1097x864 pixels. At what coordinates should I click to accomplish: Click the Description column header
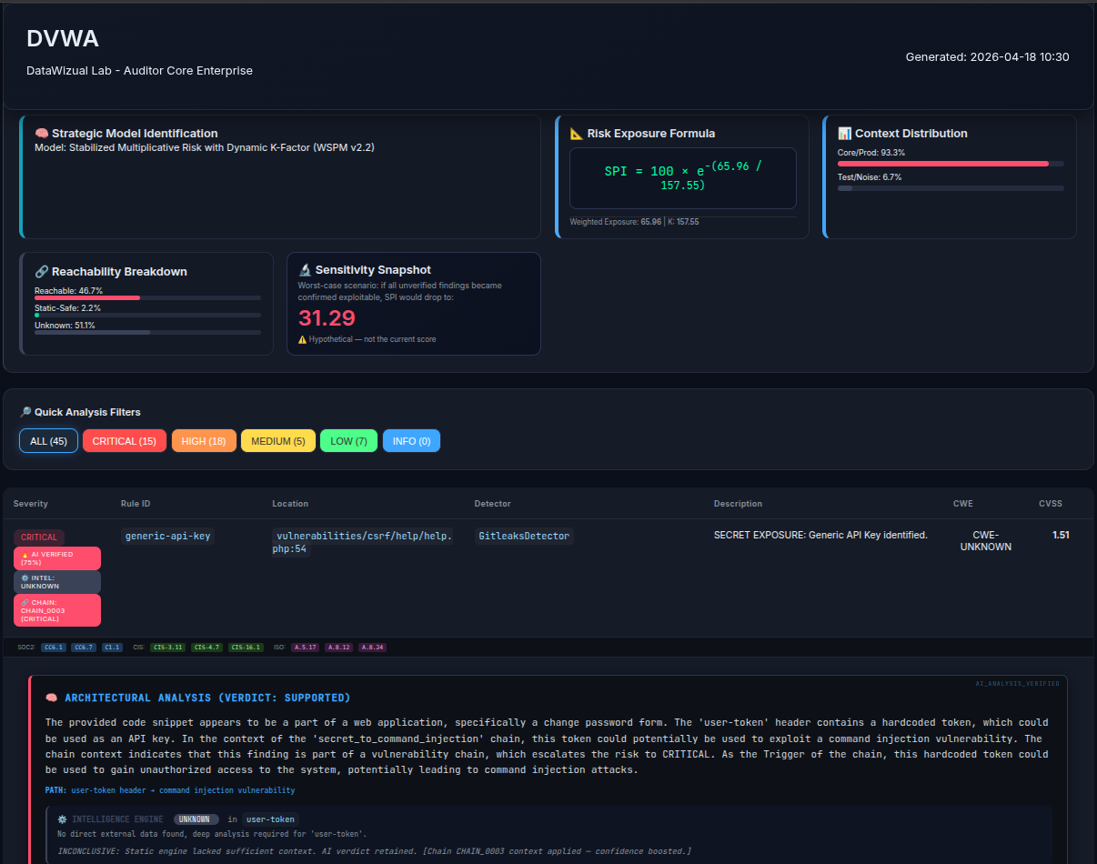[x=738, y=504]
